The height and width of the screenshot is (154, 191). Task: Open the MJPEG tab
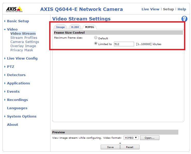89,27
